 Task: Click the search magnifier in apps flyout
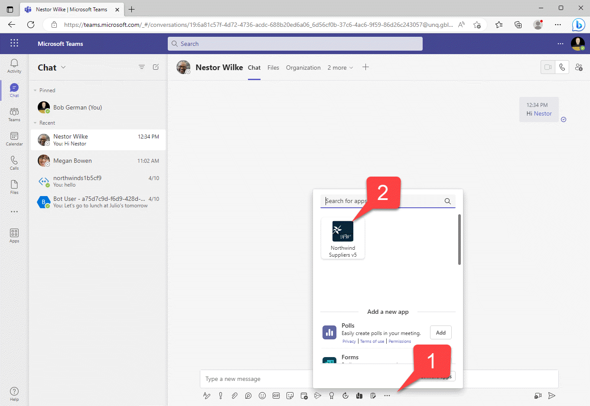point(448,201)
